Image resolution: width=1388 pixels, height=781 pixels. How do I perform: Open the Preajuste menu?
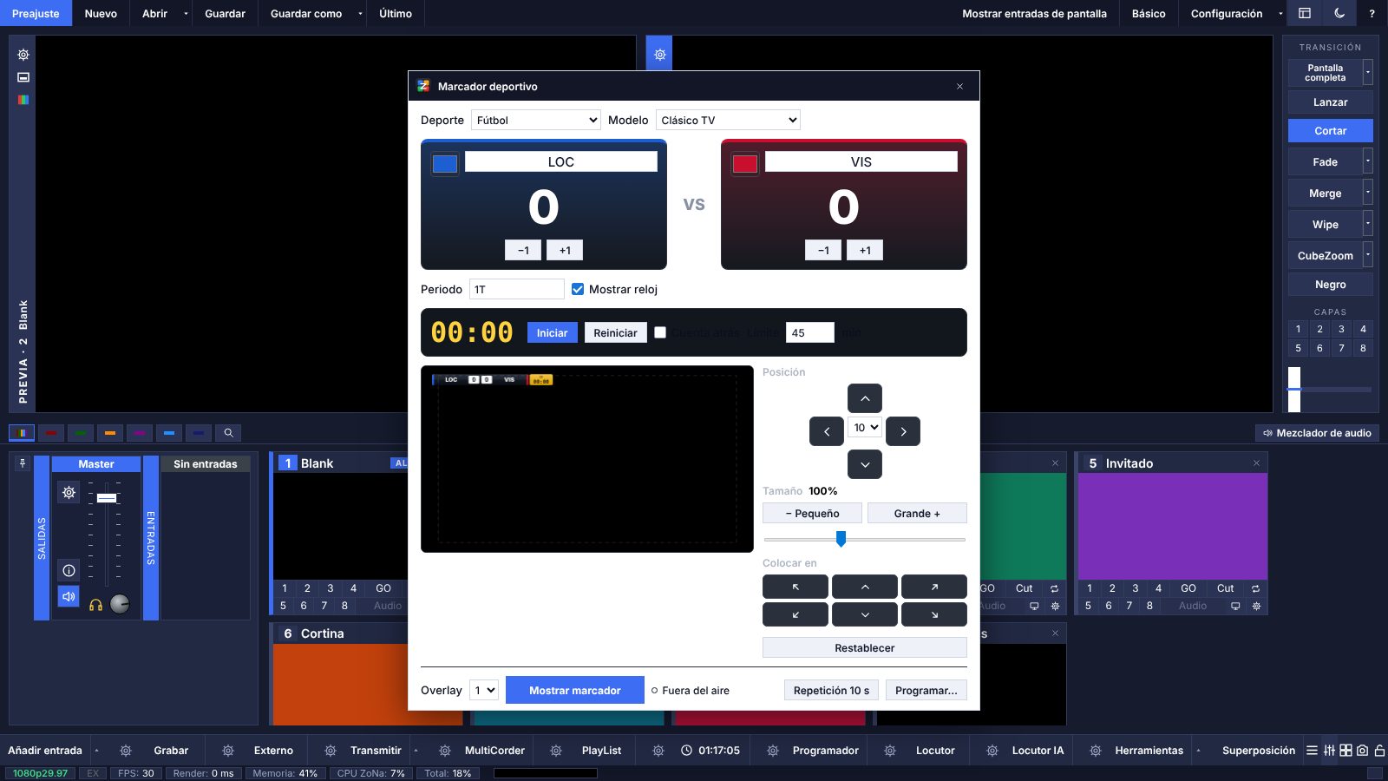[36, 13]
